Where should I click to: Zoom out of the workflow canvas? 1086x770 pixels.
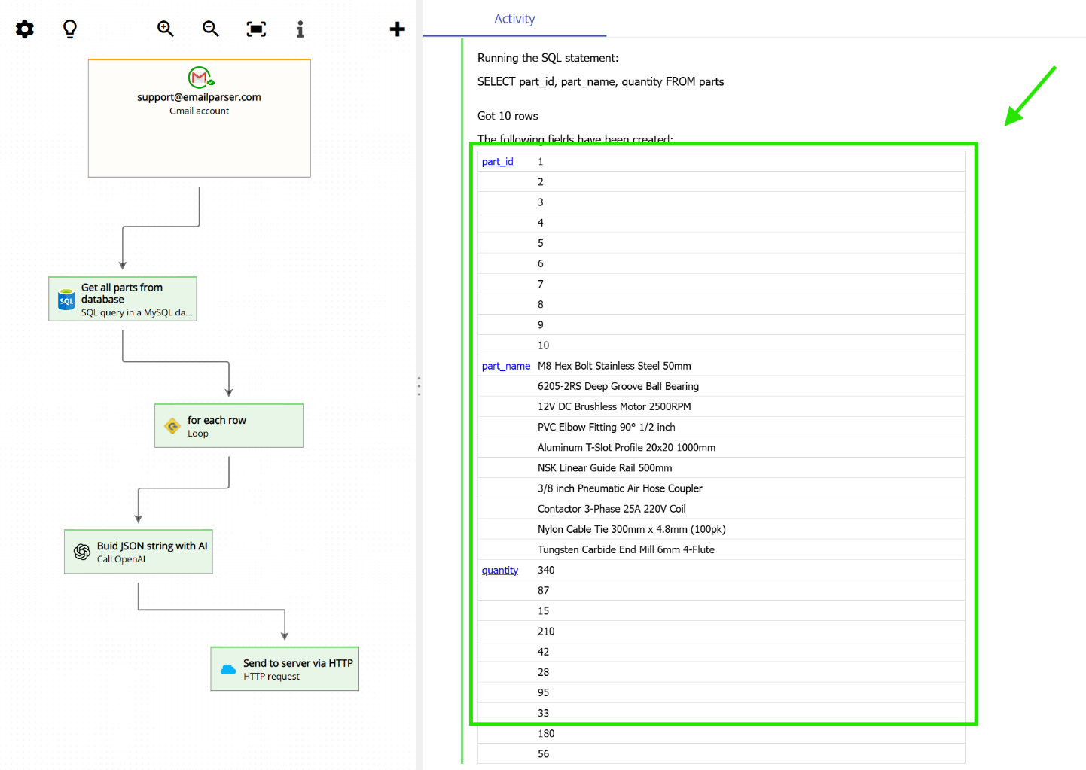coord(210,29)
